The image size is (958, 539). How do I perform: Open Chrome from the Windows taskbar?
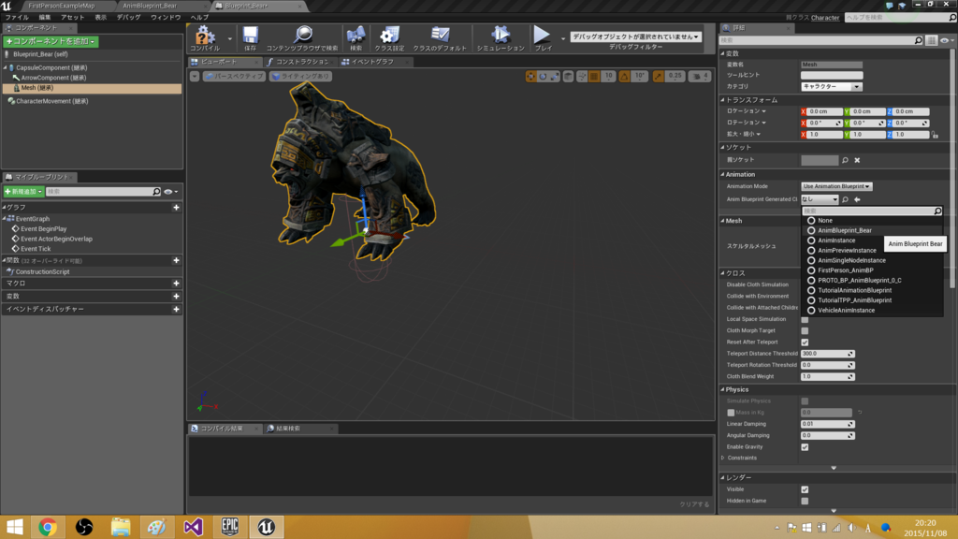click(x=48, y=527)
